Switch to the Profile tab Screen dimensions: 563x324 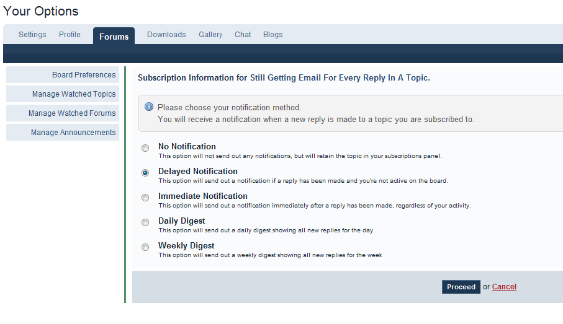(x=70, y=35)
